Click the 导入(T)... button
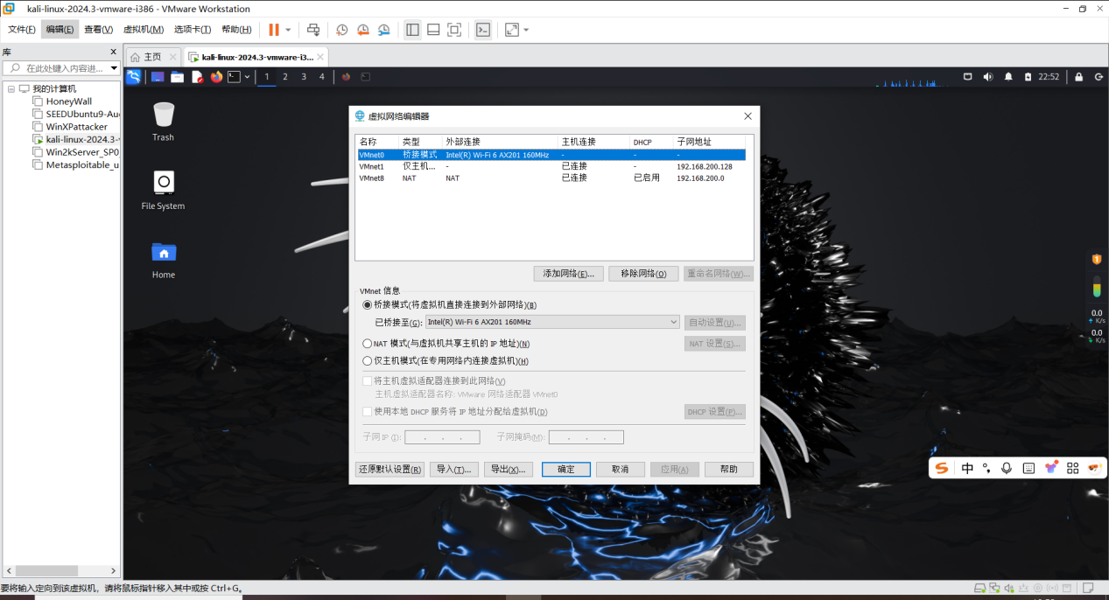Screen dimensions: 1109x600 tap(455, 470)
